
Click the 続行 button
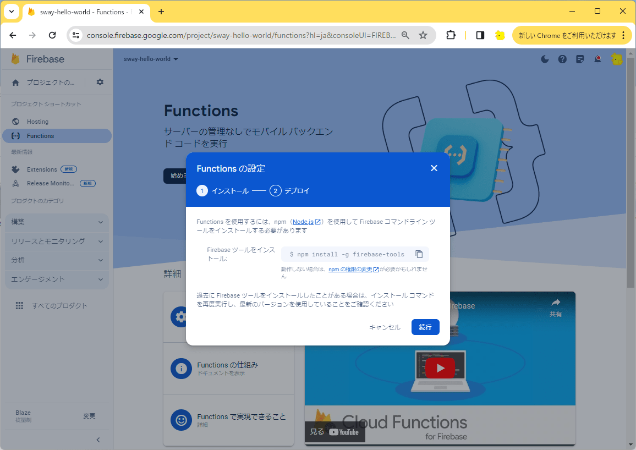tap(425, 327)
